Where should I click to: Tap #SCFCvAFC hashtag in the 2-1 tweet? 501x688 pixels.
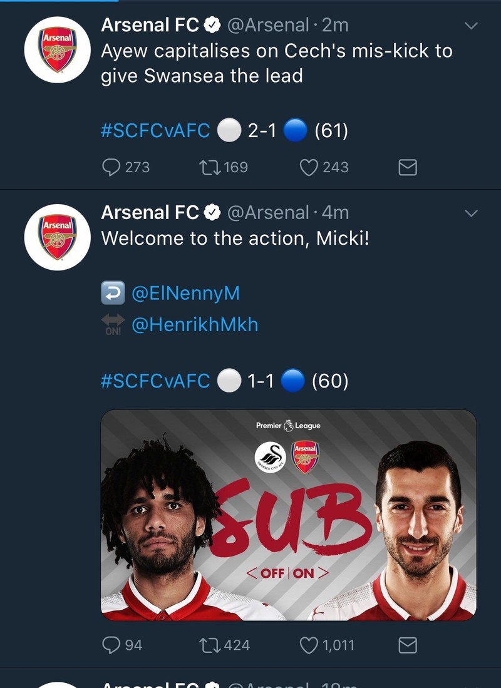(x=155, y=131)
